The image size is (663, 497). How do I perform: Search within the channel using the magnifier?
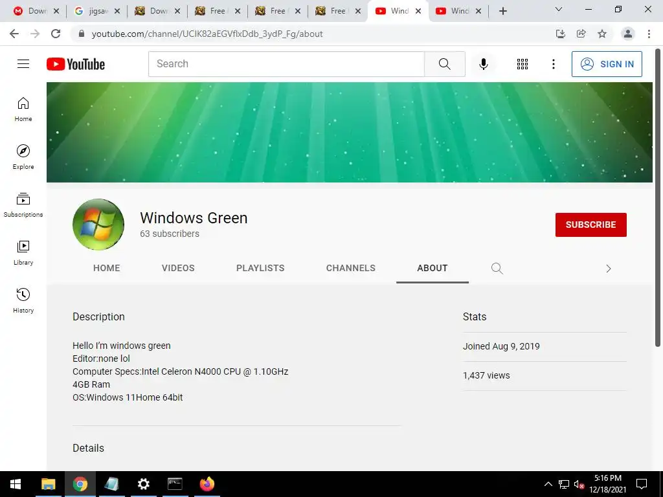pyautogui.click(x=497, y=269)
